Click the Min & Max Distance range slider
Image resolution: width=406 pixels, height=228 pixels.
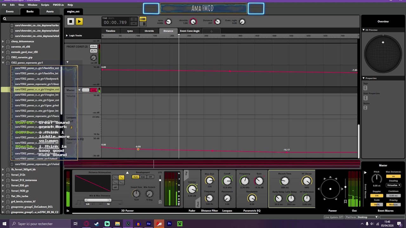click(98, 200)
